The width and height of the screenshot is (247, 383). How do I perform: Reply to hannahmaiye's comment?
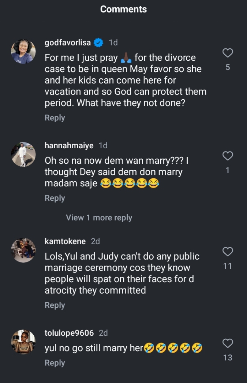(x=55, y=198)
